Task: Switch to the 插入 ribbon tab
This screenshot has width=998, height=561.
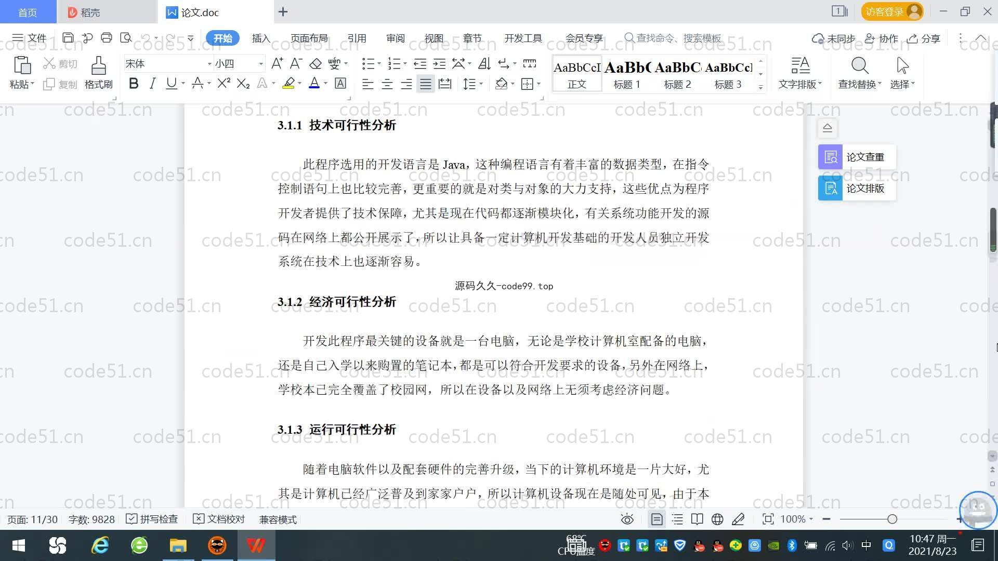Action: click(261, 38)
